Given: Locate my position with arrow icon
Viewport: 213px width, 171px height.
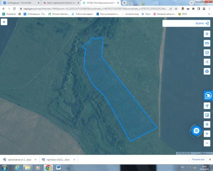Looking at the screenshot, I should tap(207, 106).
